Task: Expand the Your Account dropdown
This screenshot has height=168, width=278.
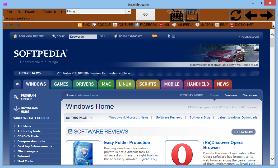Action: (x=249, y=37)
